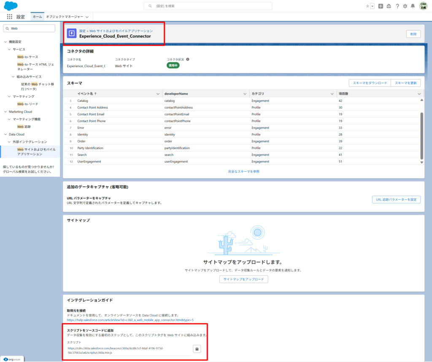
Task: Open the 項目数 column menu chevron
Action: click(419, 94)
